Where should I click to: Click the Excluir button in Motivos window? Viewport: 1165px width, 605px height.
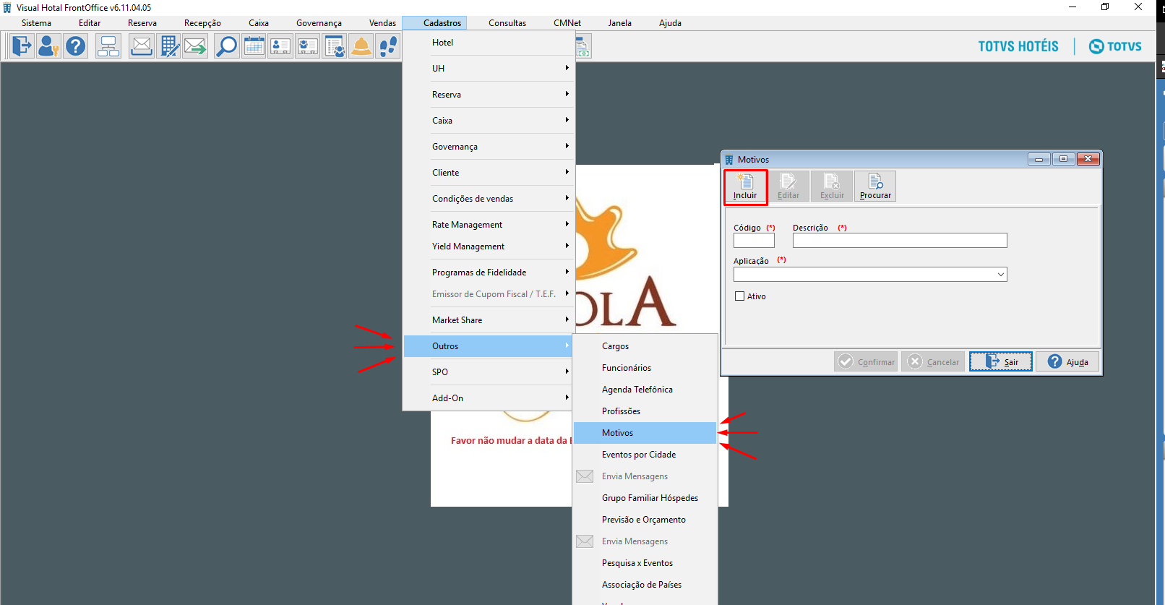pos(832,186)
